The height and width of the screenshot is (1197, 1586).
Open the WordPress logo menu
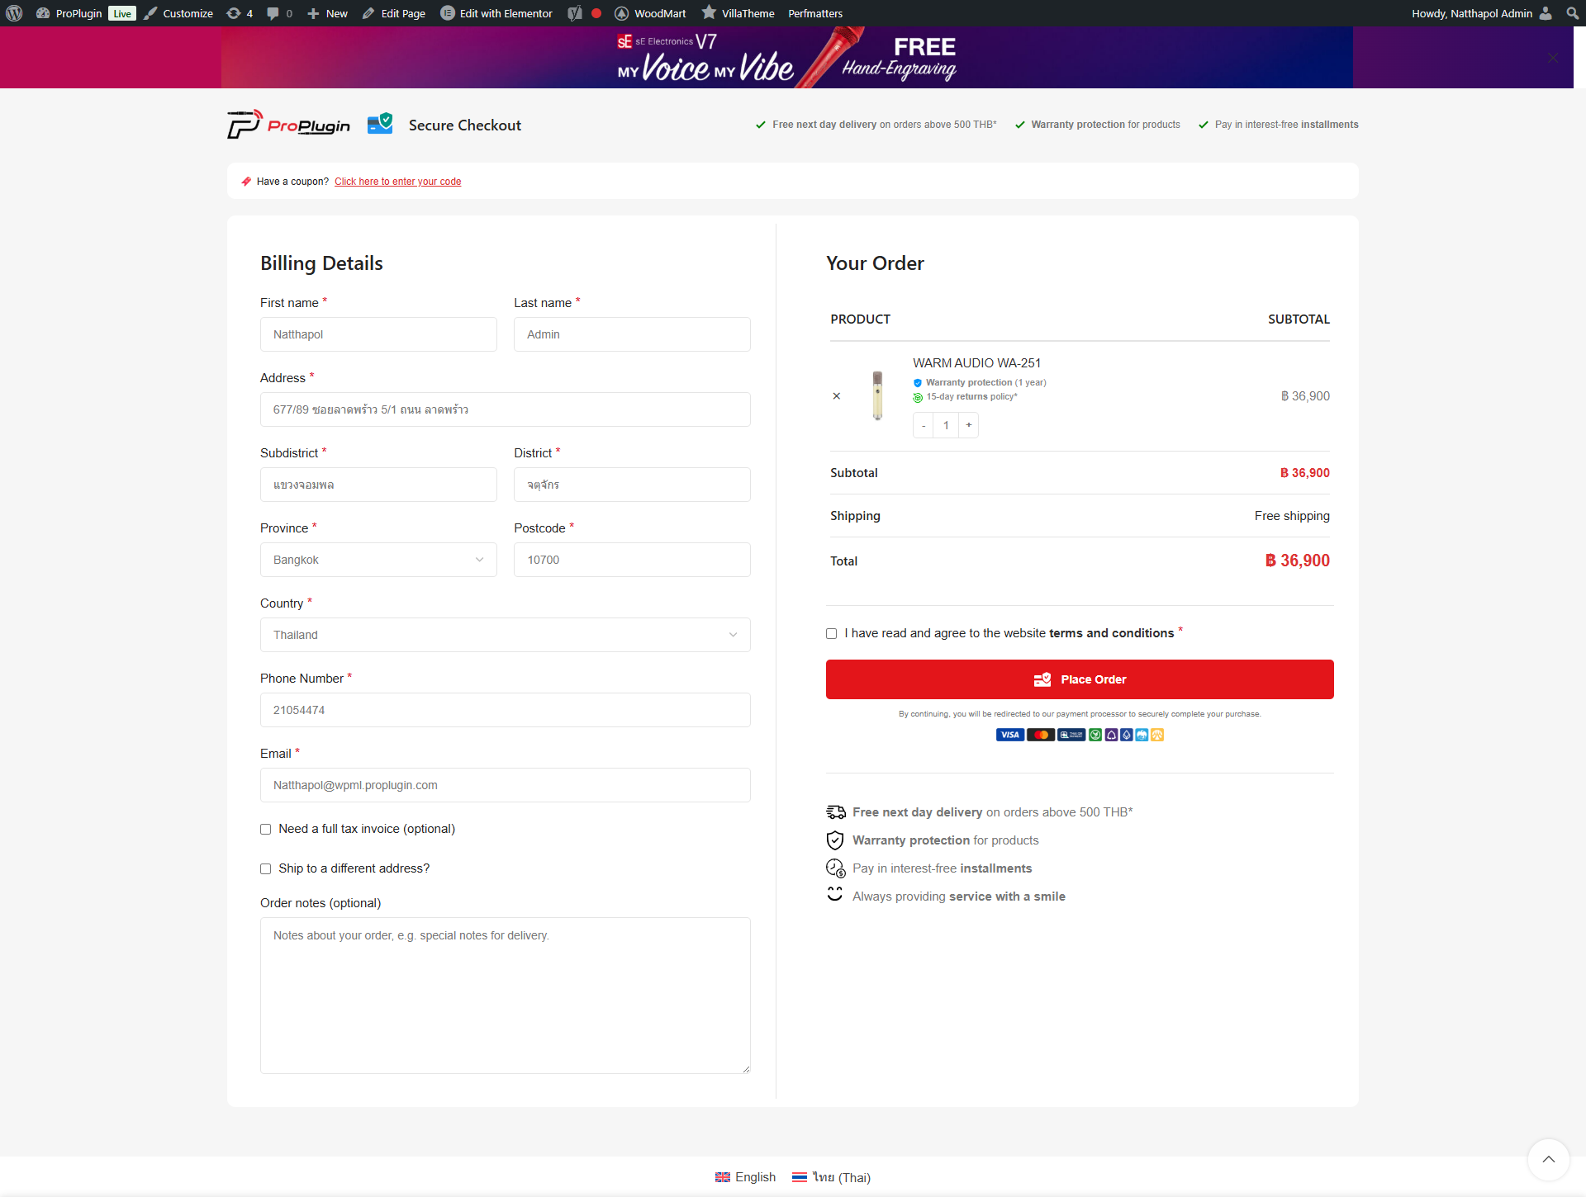point(14,13)
